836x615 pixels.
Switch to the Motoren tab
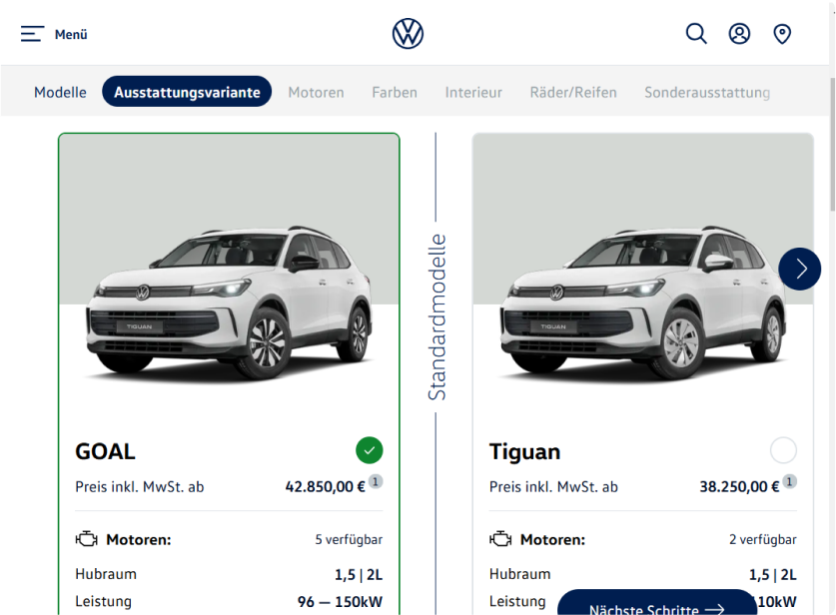[x=317, y=92]
